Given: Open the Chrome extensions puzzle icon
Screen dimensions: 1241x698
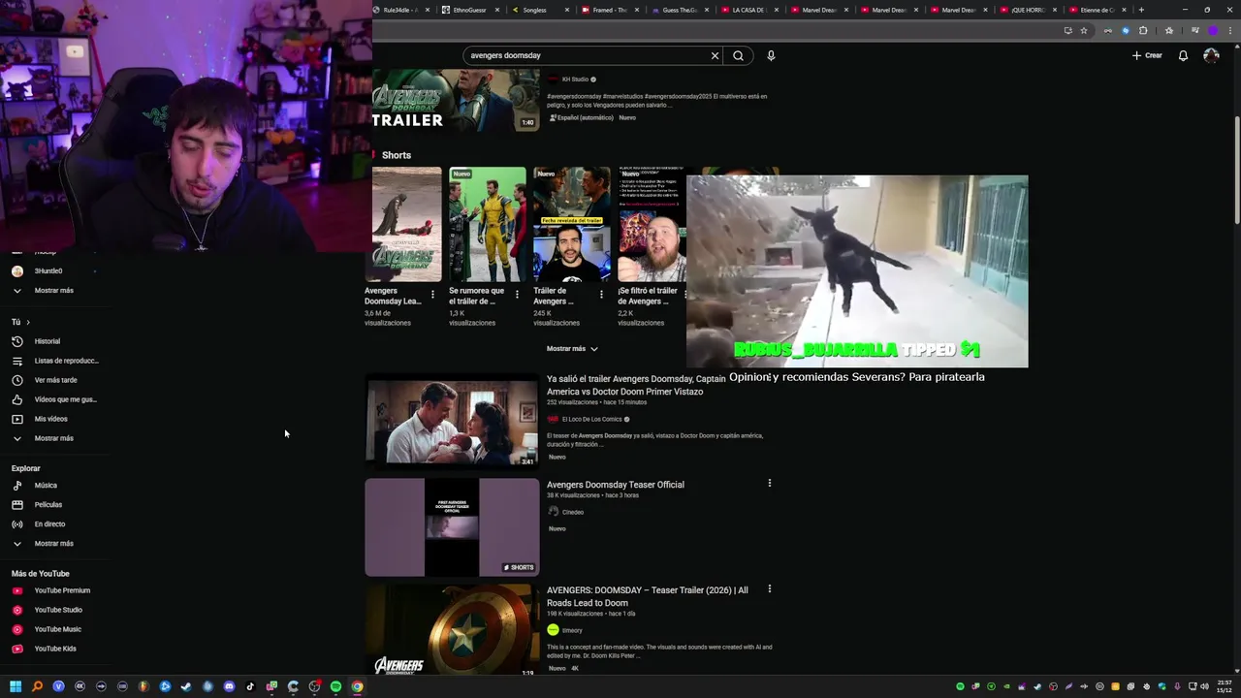Looking at the screenshot, I should [1143, 30].
